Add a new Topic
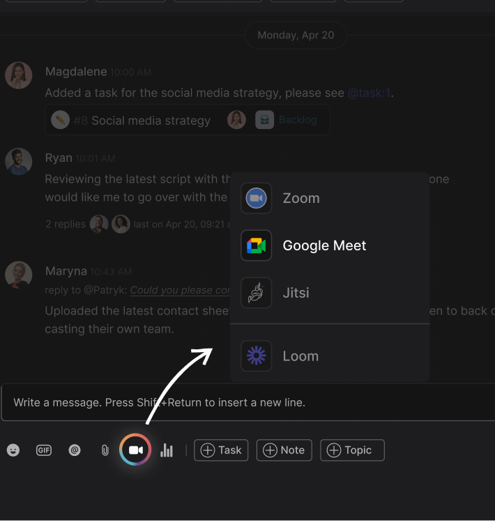The width and height of the screenshot is (495, 532). (x=352, y=450)
